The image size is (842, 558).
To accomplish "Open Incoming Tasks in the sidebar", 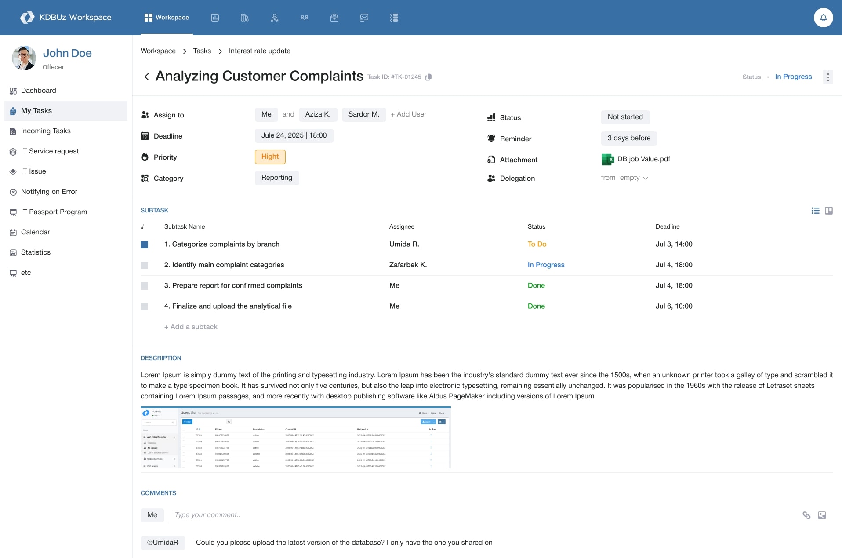I will tap(66, 131).
